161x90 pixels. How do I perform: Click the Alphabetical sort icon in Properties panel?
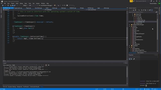(132, 59)
